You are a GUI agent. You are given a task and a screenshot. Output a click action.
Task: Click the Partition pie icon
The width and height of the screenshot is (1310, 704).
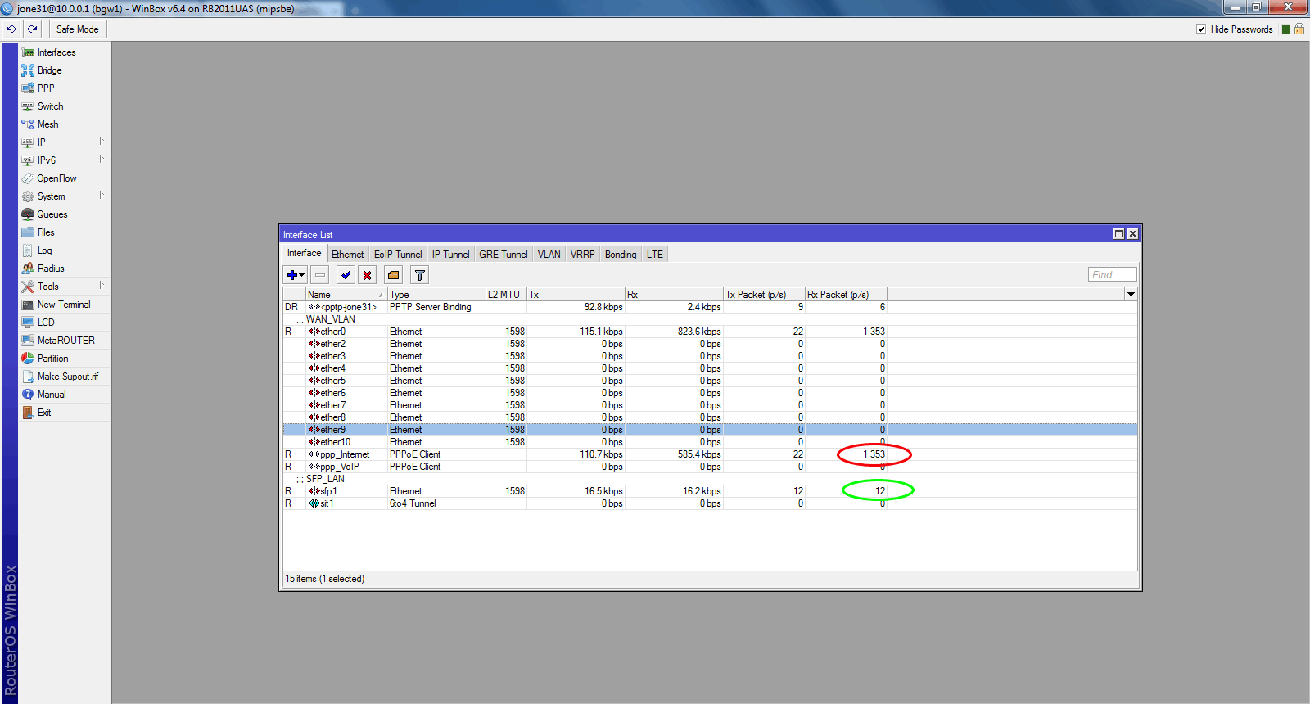[x=28, y=359]
